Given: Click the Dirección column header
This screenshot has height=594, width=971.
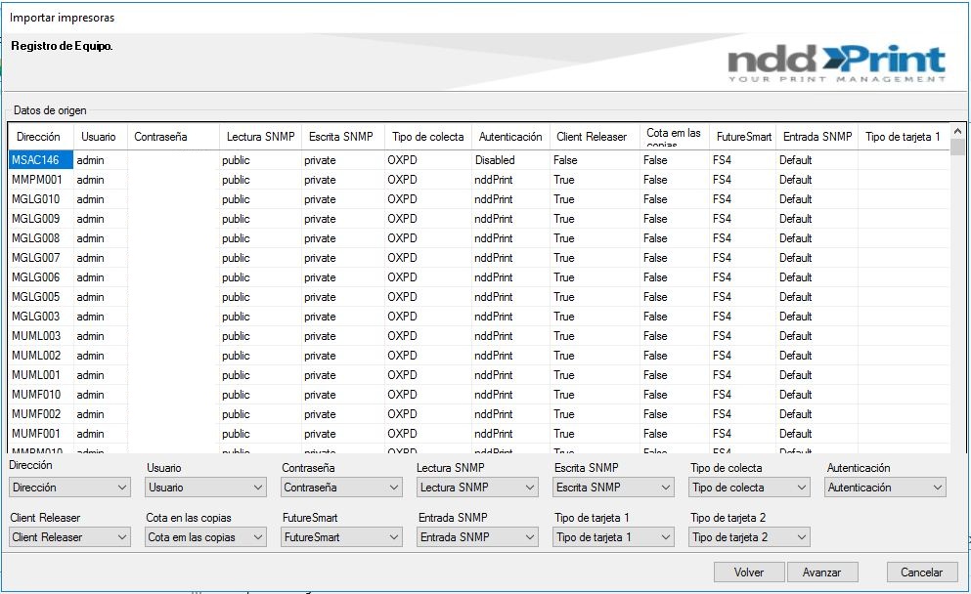Looking at the screenshot, I should pos(40,137).
